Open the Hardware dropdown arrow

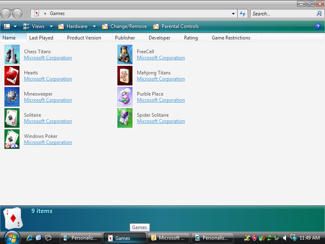94,26
